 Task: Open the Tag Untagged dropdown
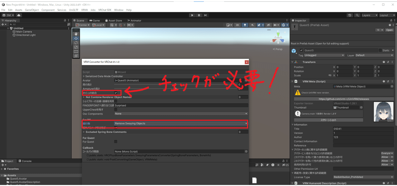(x=324, y=55)
